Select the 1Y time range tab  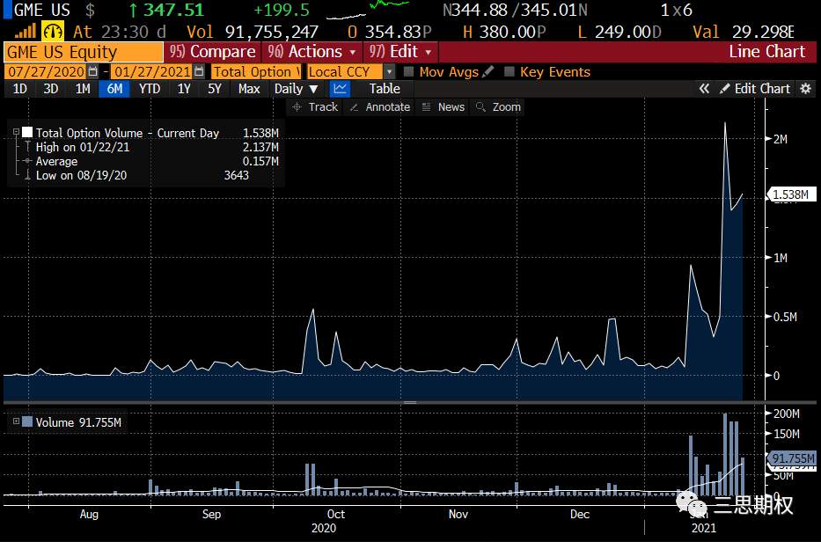[x=184, y=89]
